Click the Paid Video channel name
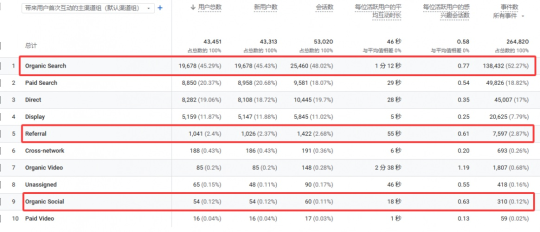Viewport: 540px width, 232px height. pos(39,219)
